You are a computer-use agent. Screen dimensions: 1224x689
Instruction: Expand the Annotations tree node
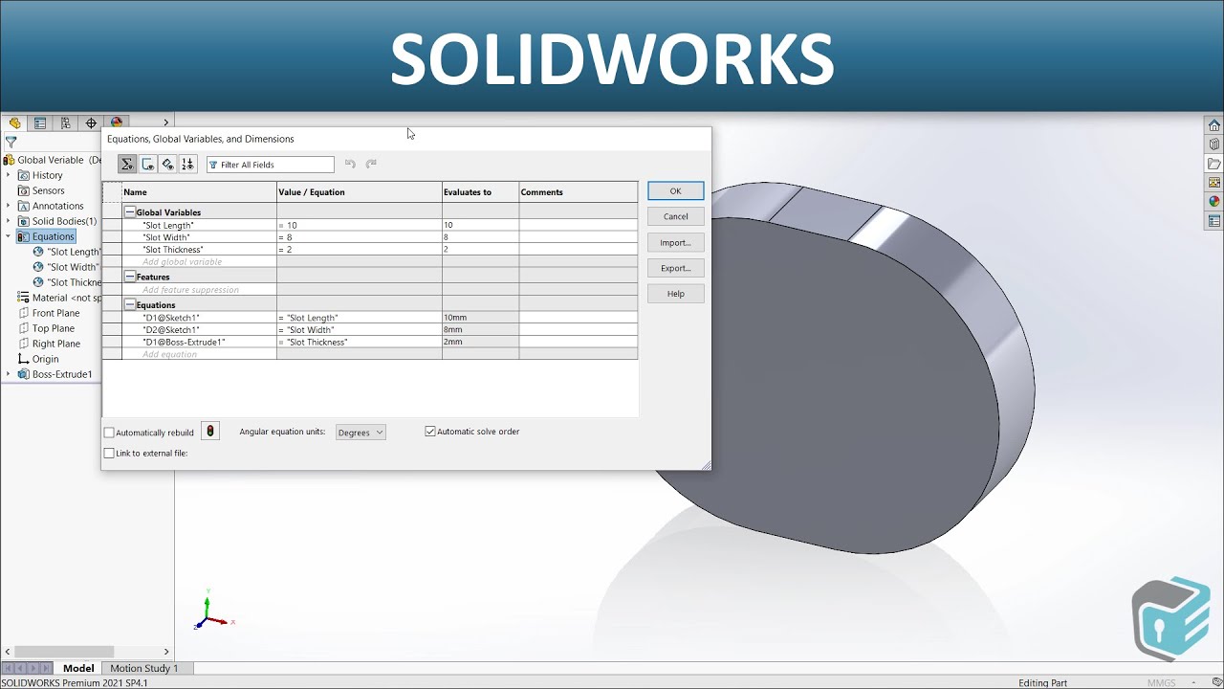pos(9,206)
